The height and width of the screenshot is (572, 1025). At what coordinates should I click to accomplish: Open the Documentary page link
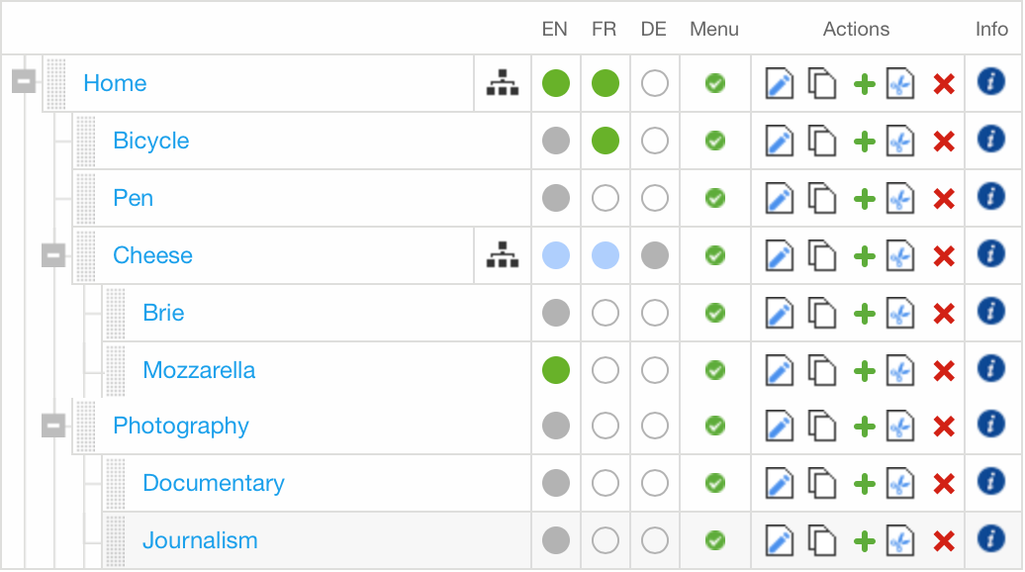[214, 483]
